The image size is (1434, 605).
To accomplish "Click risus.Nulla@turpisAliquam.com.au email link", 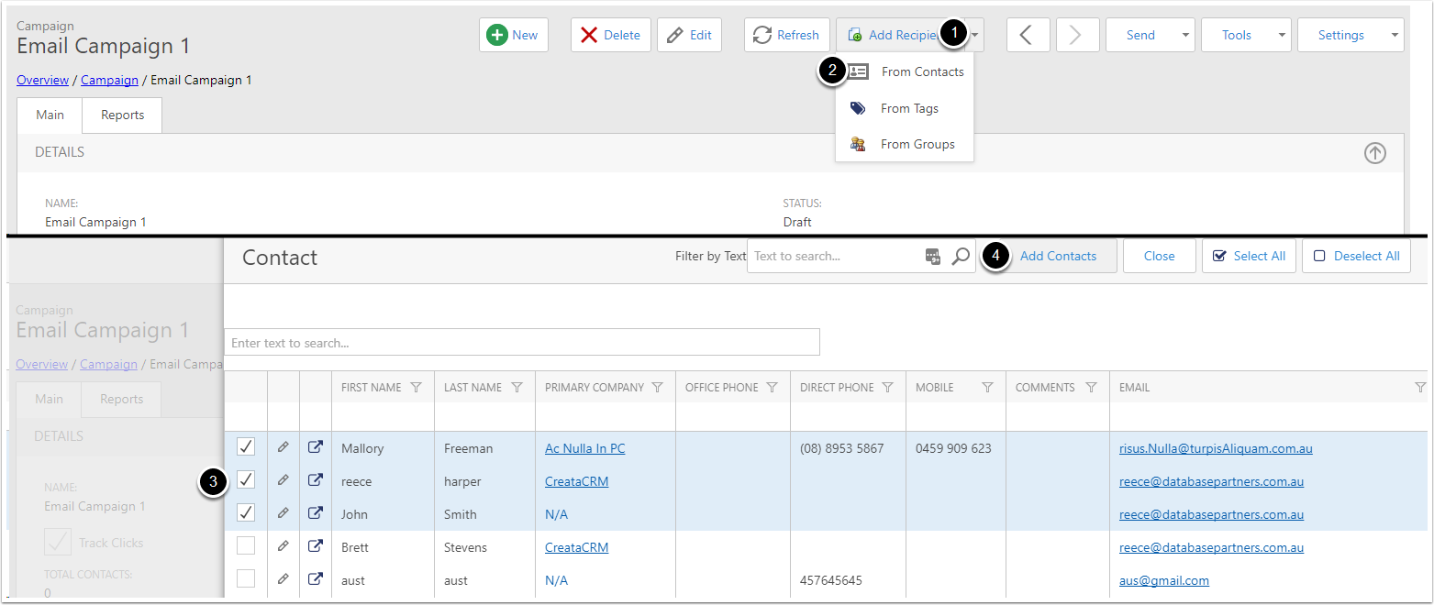I will [1216, 448].
